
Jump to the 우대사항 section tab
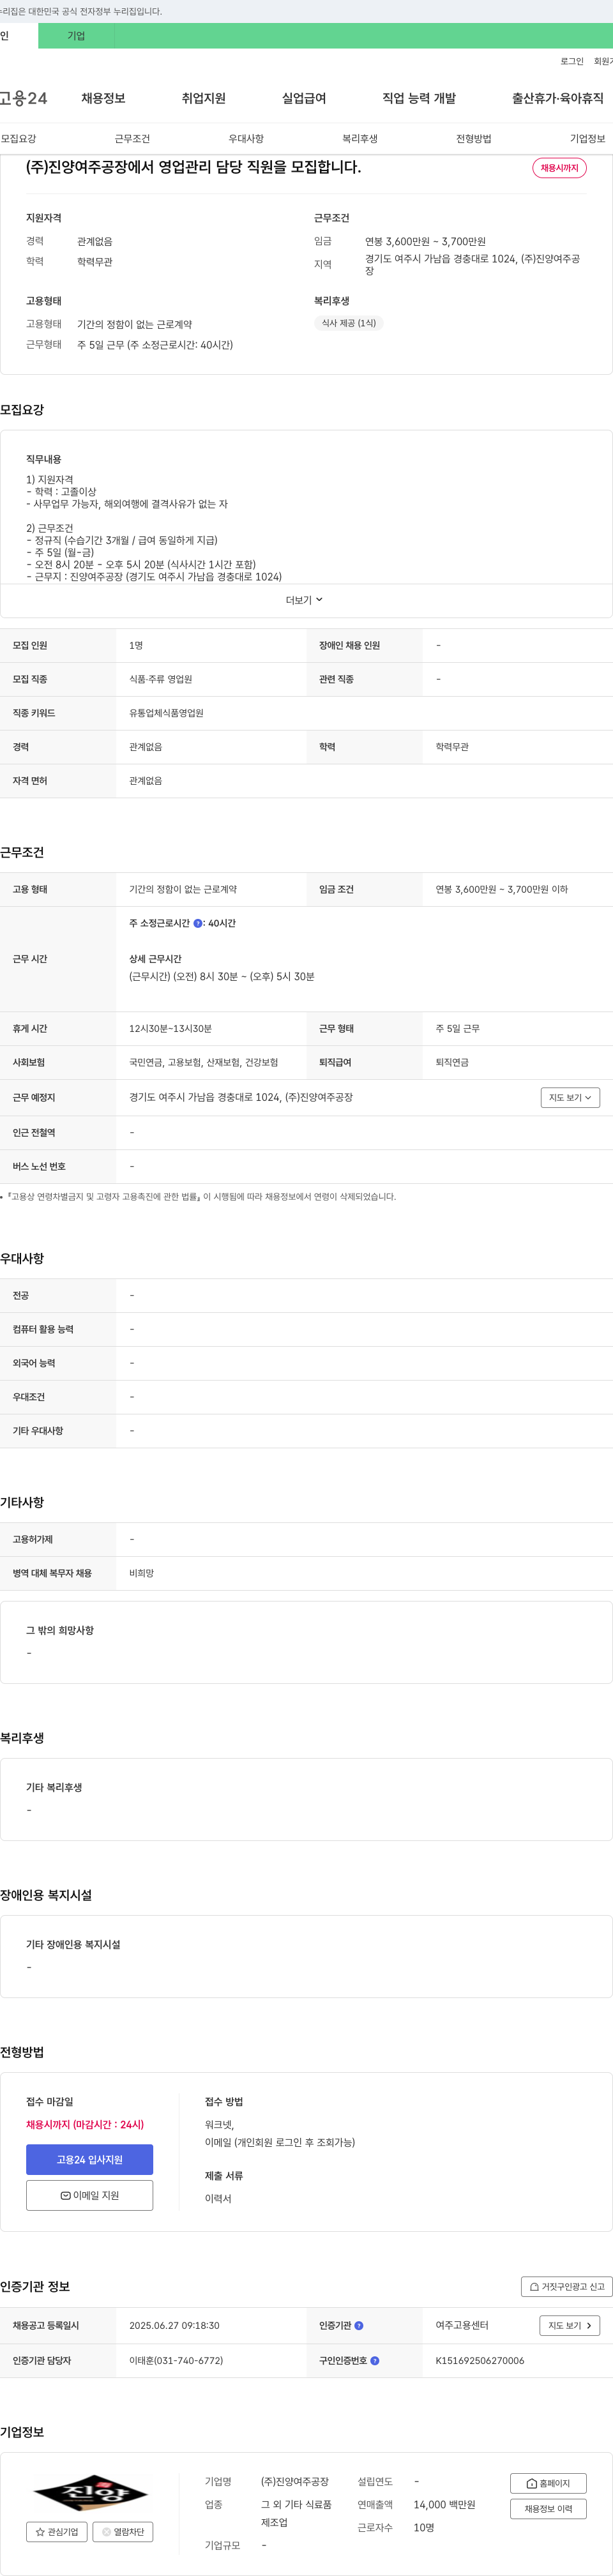[246, 139]
